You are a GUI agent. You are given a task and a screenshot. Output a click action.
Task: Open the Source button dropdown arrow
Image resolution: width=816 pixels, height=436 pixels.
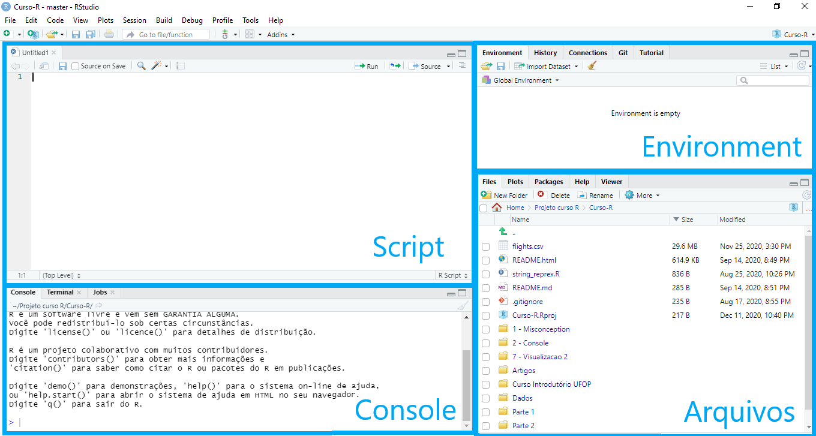(448, 67)
